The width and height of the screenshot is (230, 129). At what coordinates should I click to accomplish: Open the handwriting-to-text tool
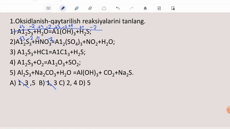[x=145, y=8]
